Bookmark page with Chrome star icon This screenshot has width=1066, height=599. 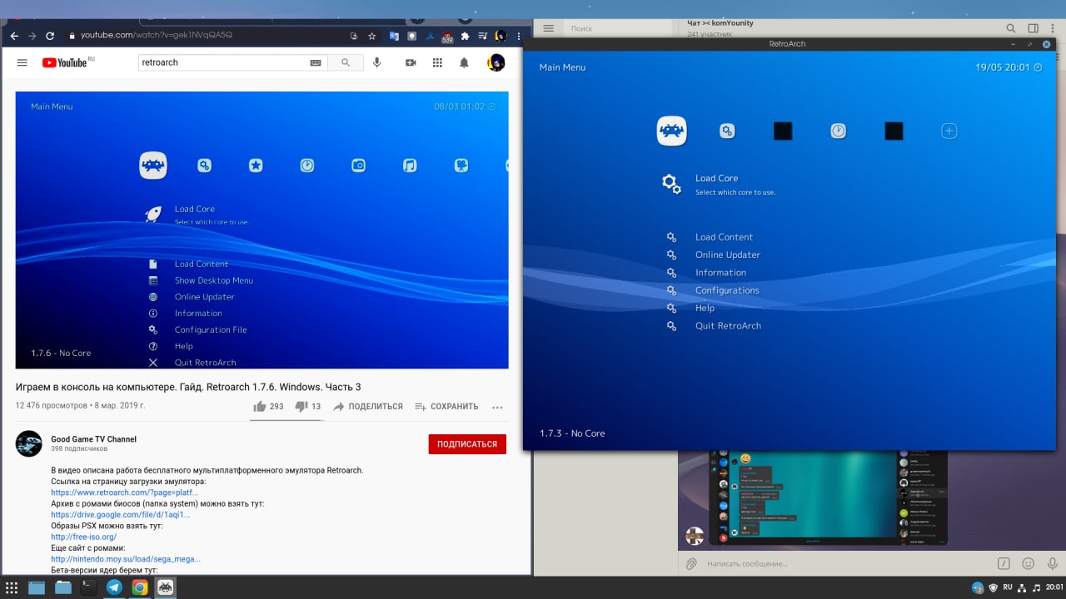pos(372,36)
